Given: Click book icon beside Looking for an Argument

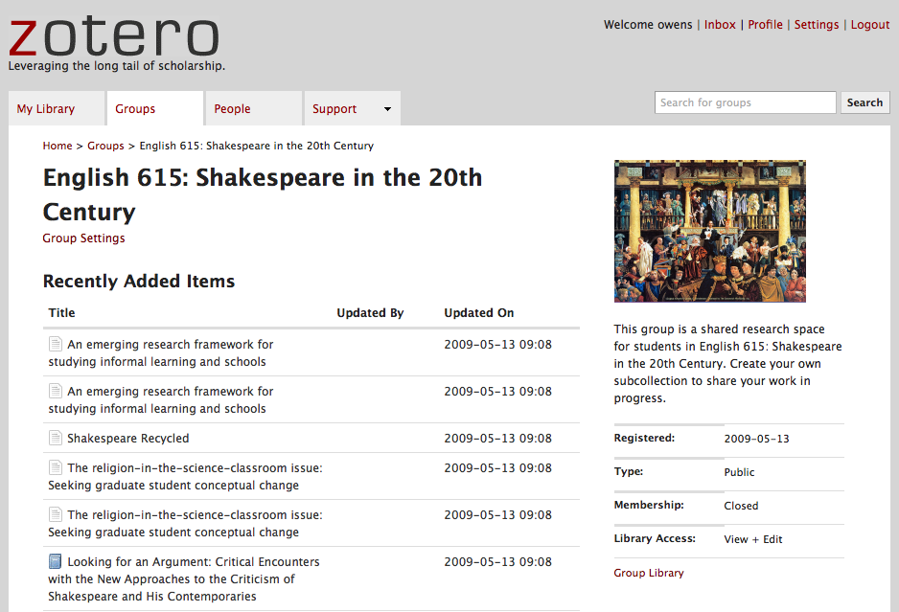Looking at the screenshot, I should click(x=56, y=562).
